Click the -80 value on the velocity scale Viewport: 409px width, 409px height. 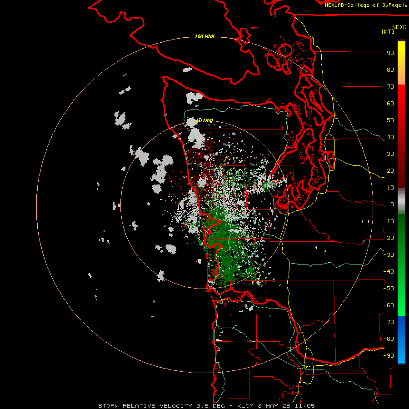[389, 339]
